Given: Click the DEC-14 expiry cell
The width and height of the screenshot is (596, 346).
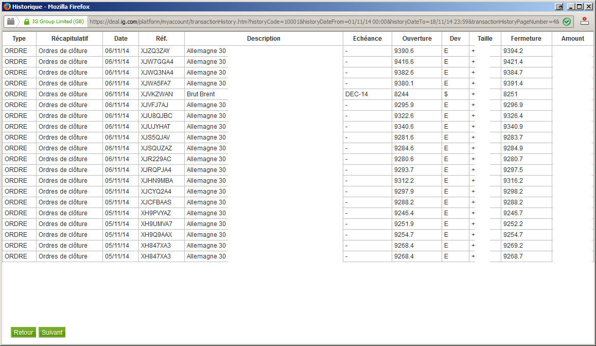Looking at the screenshot, I should coord(357,94).
